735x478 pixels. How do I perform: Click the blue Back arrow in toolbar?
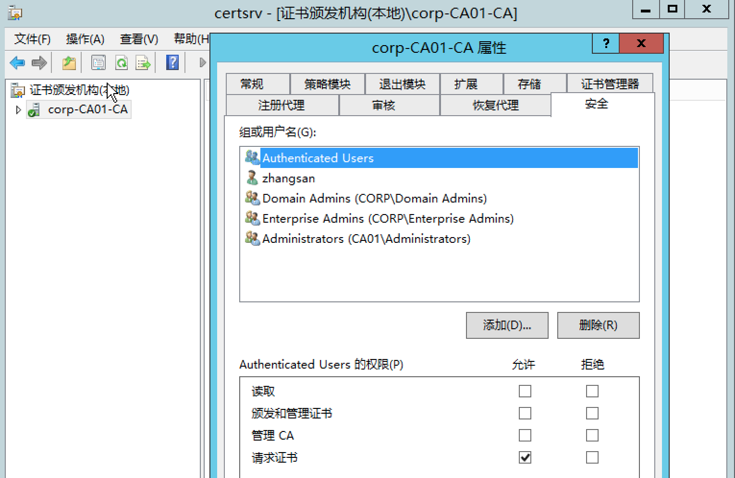point(17,63)
